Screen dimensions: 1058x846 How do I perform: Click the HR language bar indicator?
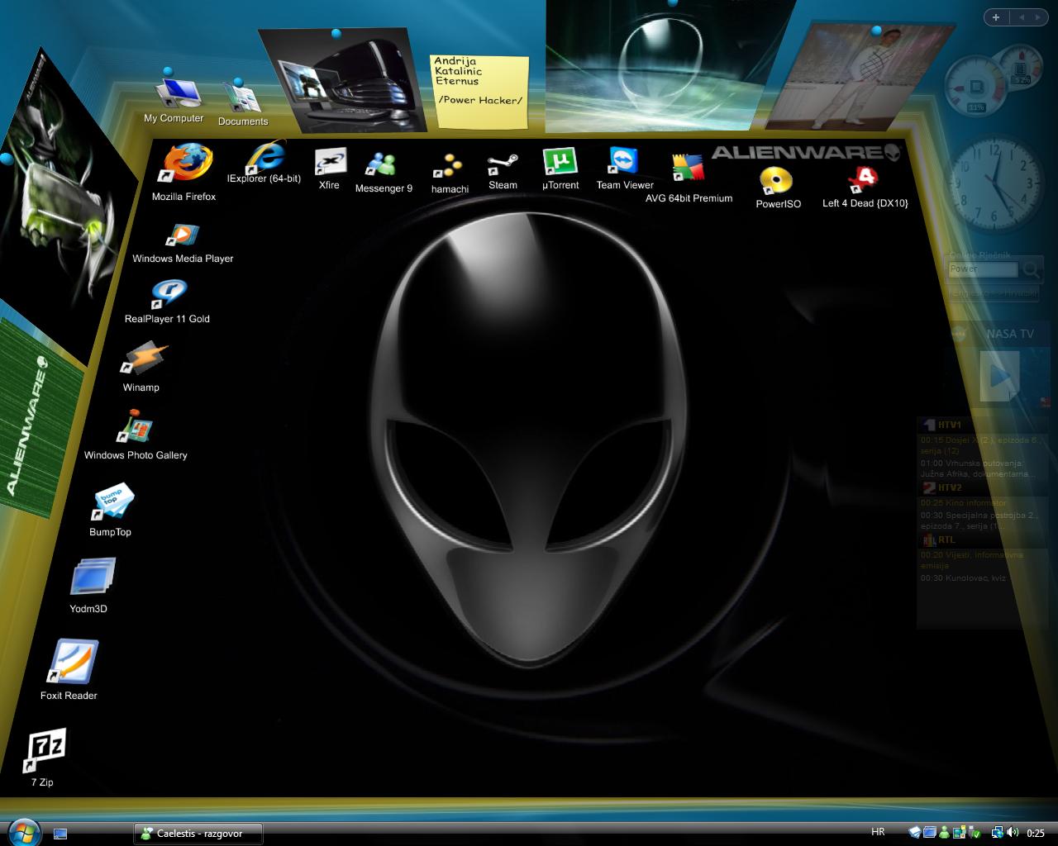pyautogui.click(x=878, y=832)
